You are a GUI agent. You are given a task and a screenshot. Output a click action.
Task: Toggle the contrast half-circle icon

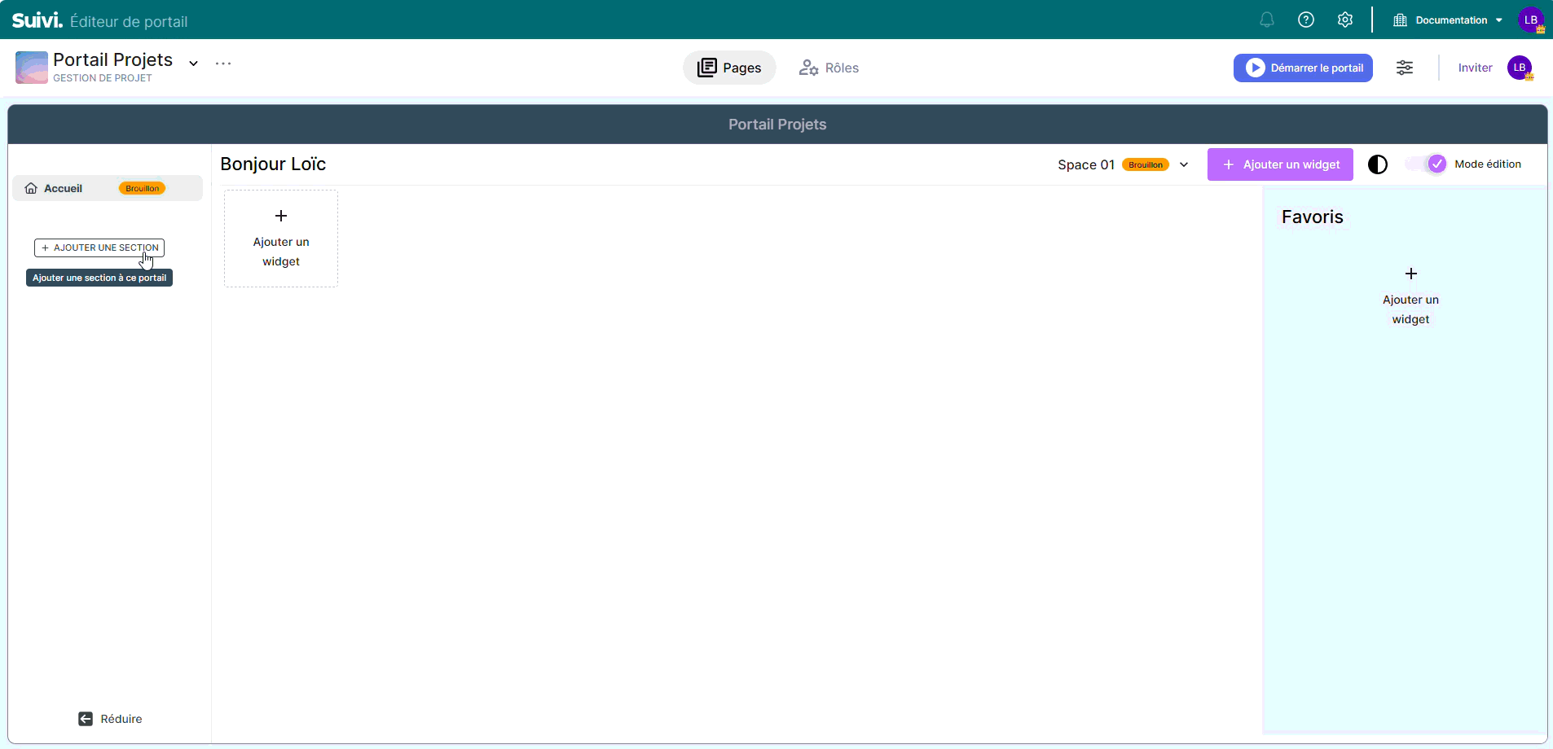pyautogui.click(x=1377, y=164)
